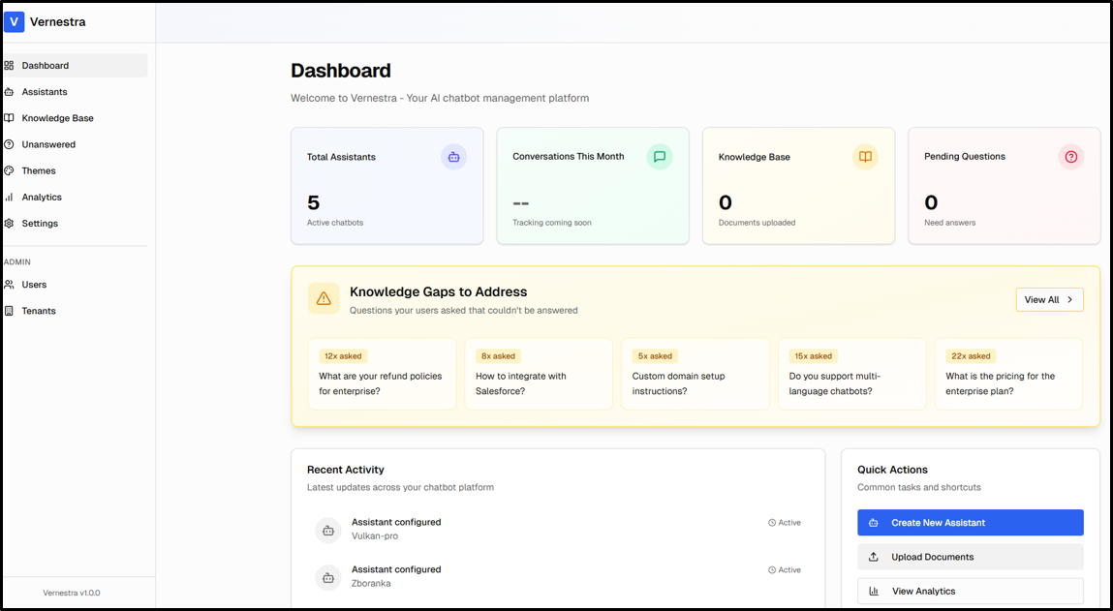Click the chat bubble icon on Conversations card
This screenshot has width=1113, height=611.
coord(660,157)
